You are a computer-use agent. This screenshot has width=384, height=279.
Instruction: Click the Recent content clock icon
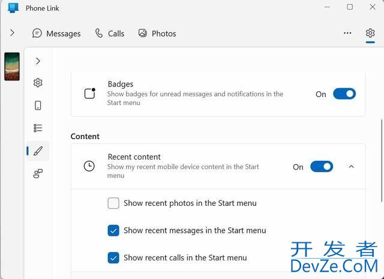click(89, 166)
